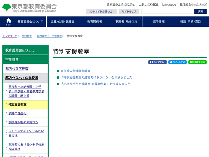Open the sidebar link 東京都における小中学校施設の現状
Viewport: 209px width, 157px height.
(26, 147)
